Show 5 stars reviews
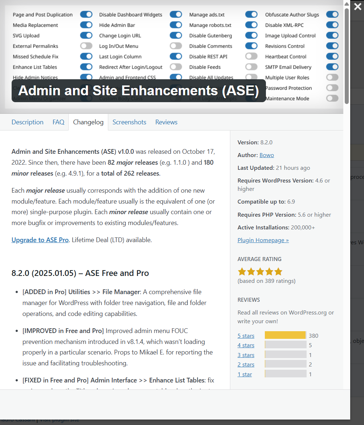This screenshot has height=425, width=364. (x=246, y=336)
